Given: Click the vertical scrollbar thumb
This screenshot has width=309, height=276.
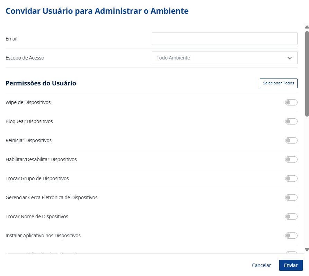Looking at the screenshot, I should click(x=307, y=73).
